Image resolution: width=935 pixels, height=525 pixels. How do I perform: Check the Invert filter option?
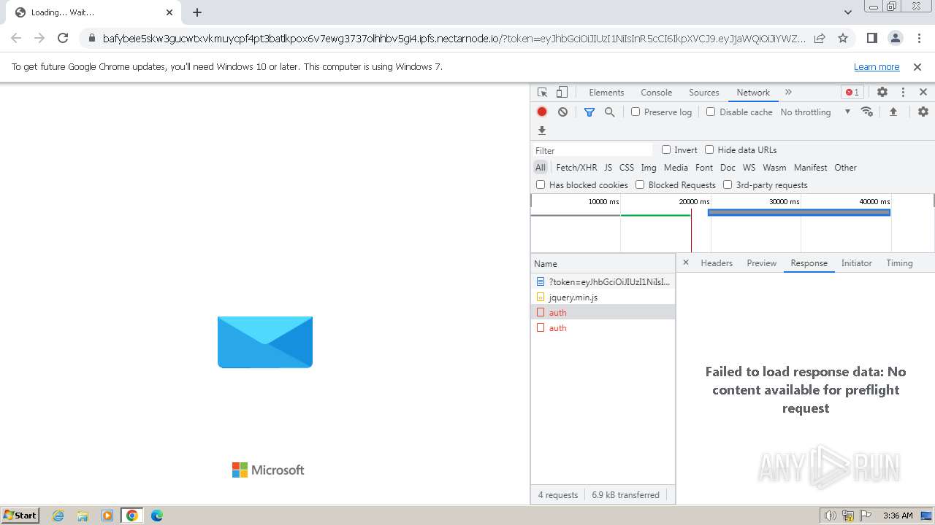(666, 149)
